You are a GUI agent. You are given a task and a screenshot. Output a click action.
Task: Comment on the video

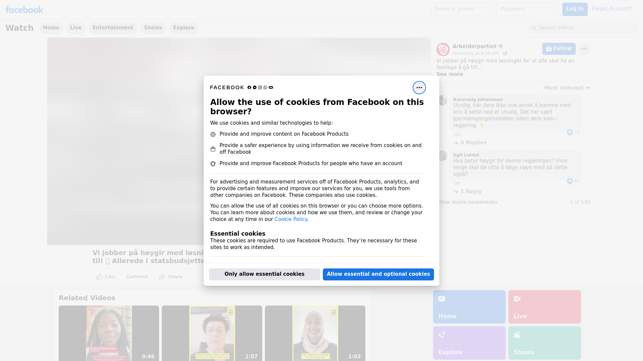point(137,277)
